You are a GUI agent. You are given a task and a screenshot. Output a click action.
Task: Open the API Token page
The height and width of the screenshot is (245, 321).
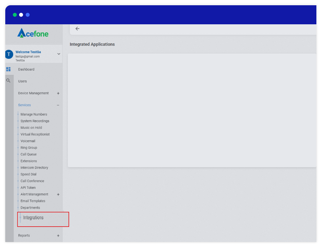coord(28,188)
